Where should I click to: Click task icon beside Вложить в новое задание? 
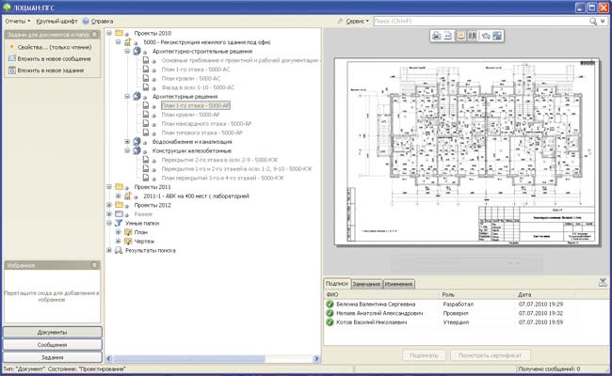(x=11, y=70)
